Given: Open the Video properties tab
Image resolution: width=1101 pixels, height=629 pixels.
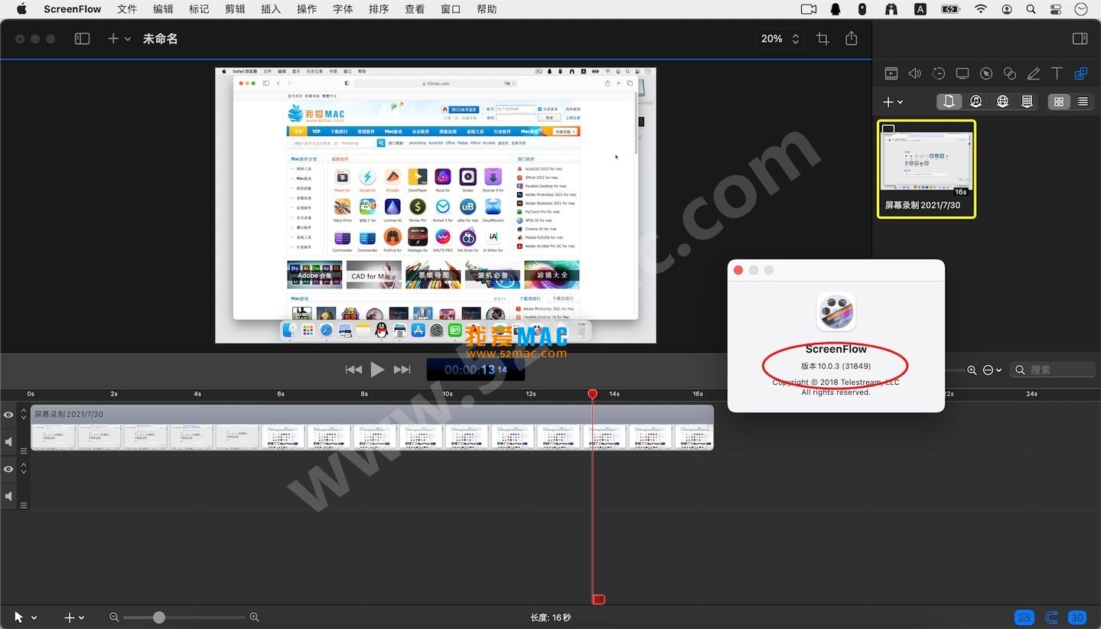Looking at the screenshot, I should click(891, 73).
